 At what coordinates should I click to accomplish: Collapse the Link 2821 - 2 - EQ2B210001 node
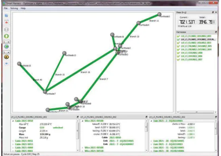coord(151,121)
